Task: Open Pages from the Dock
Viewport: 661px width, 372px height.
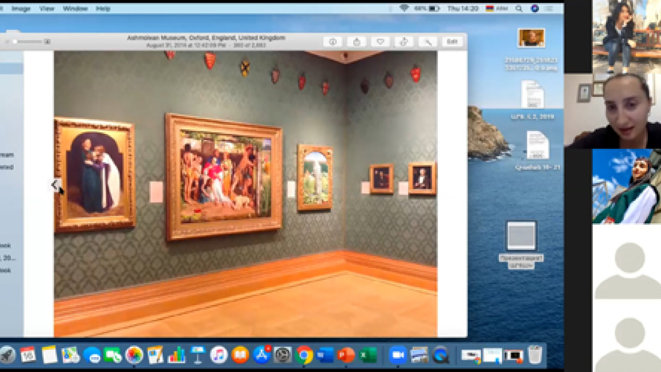Action: [155, 355]
